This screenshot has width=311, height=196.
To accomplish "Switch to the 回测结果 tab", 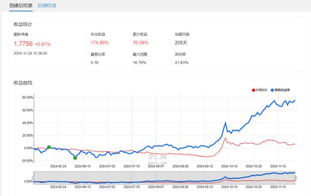I will coord(47,6).
